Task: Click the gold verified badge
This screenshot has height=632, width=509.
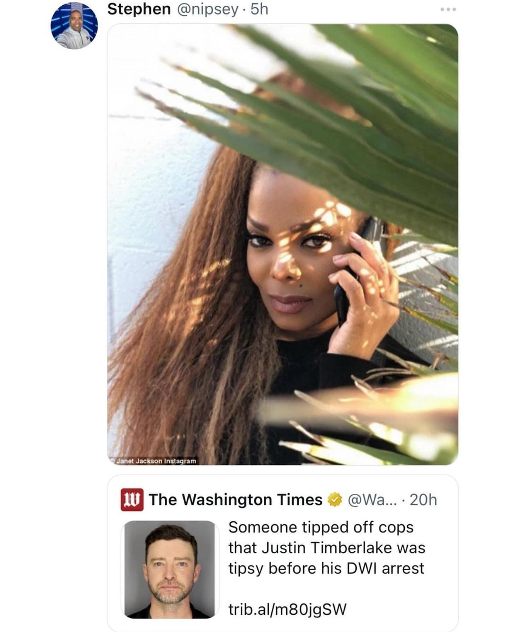Action: point(335,500)
